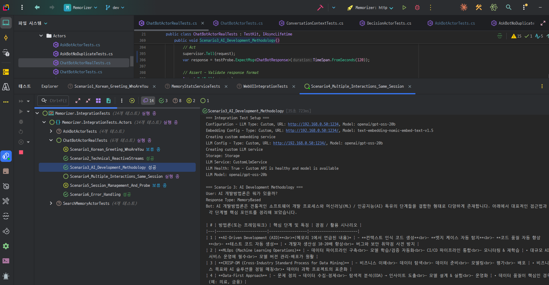
Task: Expand the SearchMemoryActorTests tree node
Action: [x=51, y=203]
